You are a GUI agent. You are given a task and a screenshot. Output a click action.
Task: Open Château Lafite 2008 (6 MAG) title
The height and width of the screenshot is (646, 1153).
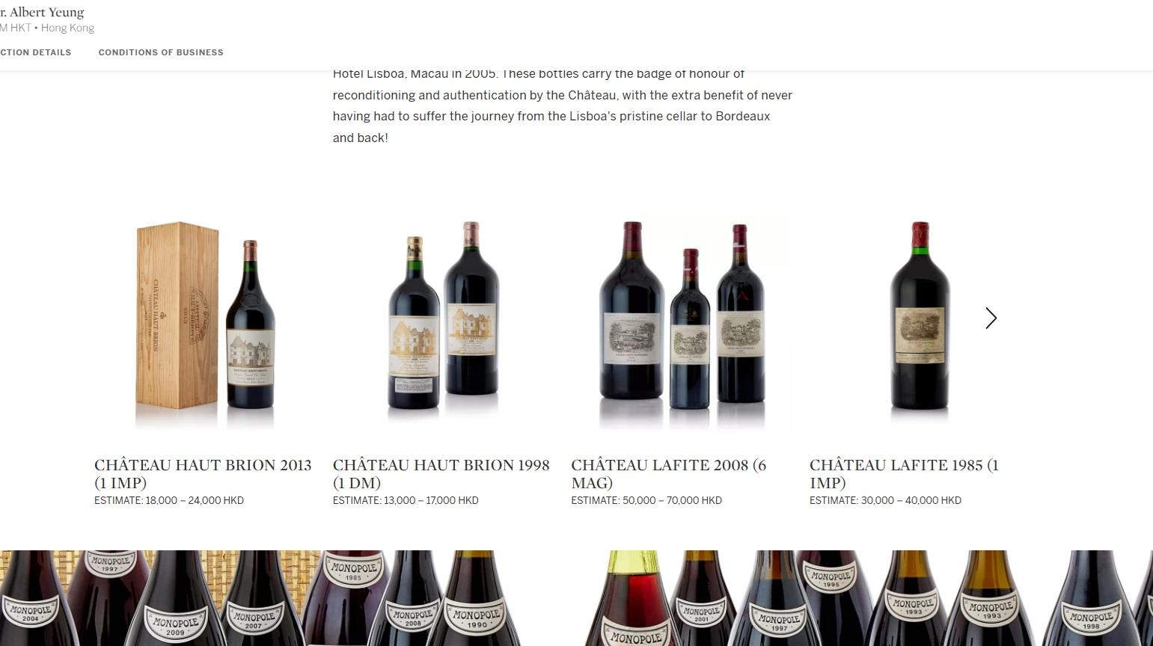669,474
